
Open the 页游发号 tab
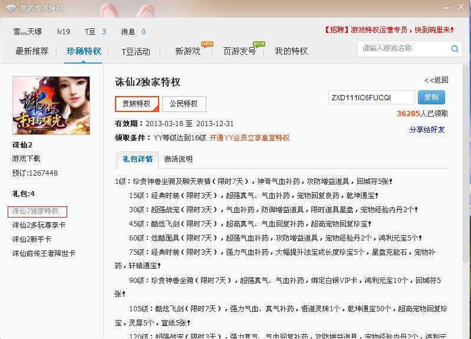click(239, 51)
